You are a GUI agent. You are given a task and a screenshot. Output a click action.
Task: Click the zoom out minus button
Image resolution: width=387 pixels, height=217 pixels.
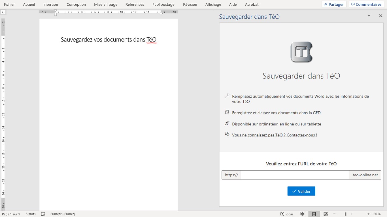(334, 214)
